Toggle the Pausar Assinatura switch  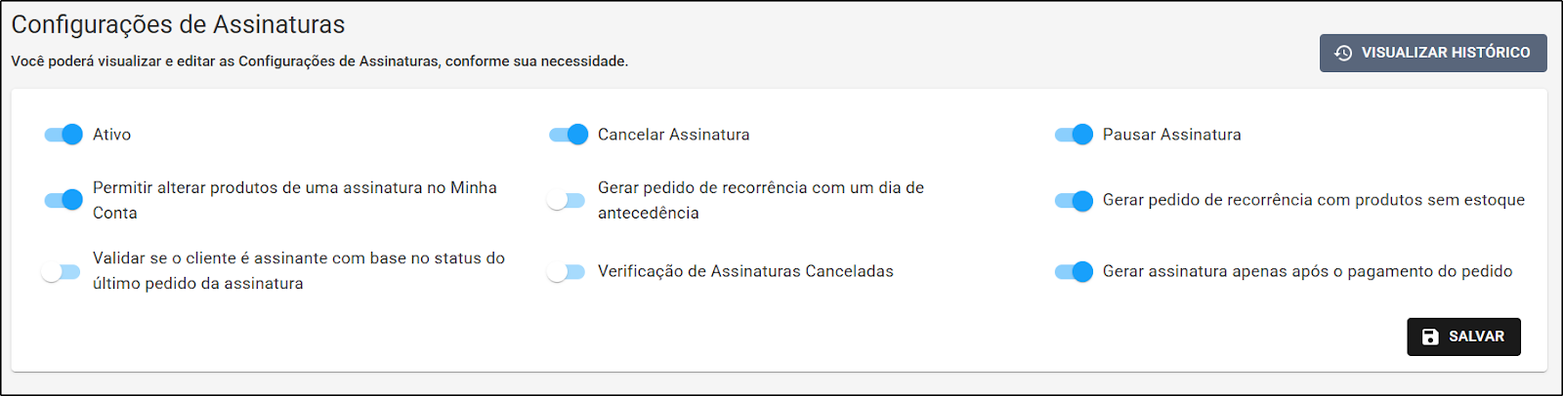click(x=1074, y=135)
